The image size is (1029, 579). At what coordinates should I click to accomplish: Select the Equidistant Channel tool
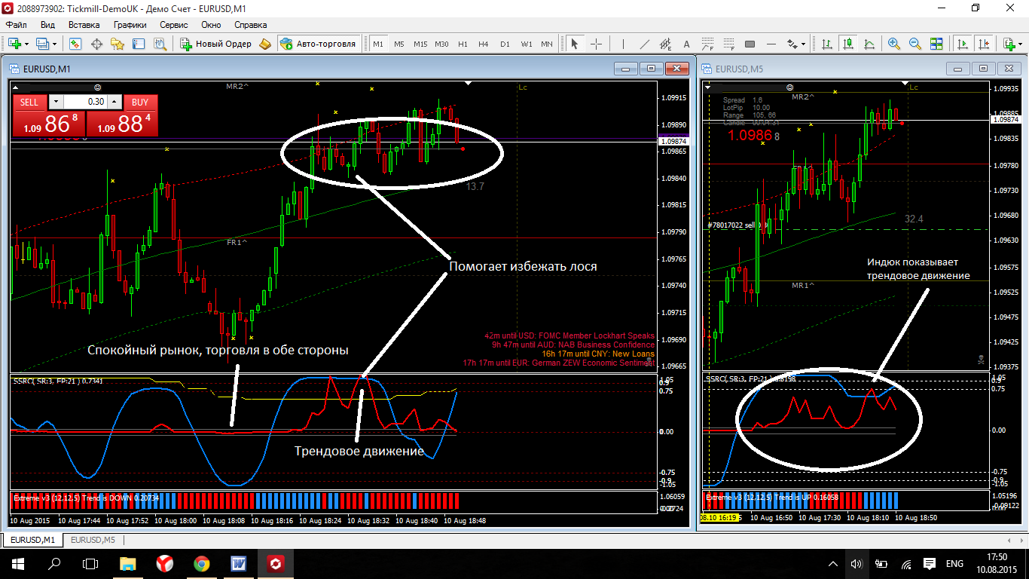click(x=665, y=44)
